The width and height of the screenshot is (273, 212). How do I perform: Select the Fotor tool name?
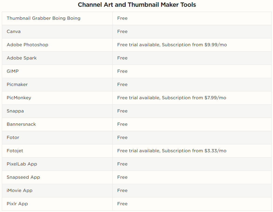coord(13,137)
